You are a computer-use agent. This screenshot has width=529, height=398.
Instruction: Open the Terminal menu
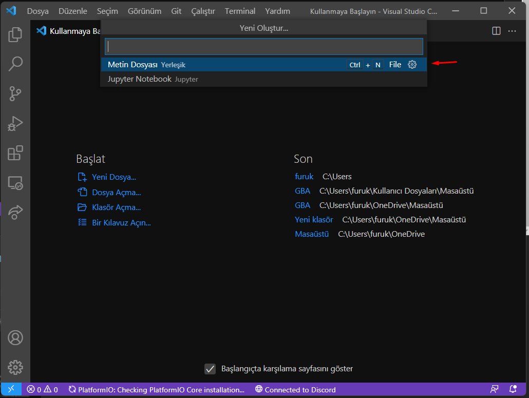tap(240, 11)
